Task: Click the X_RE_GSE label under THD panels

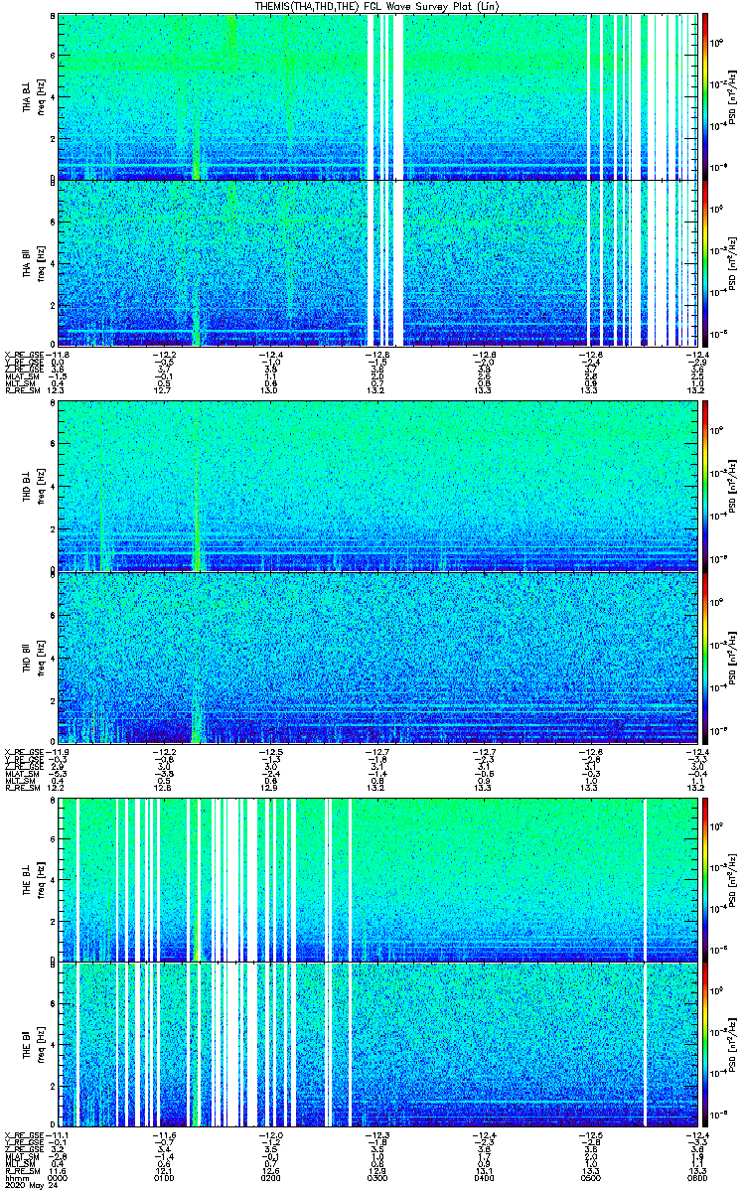Action: click(25, 751)
